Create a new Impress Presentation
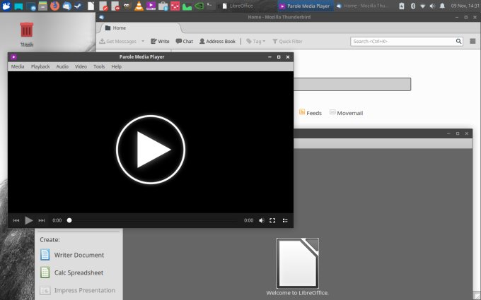 [78, 290]
